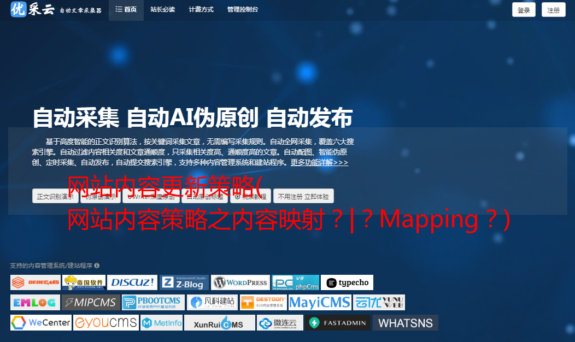
Task: Select the Discuz! logo
Action: 132,282
